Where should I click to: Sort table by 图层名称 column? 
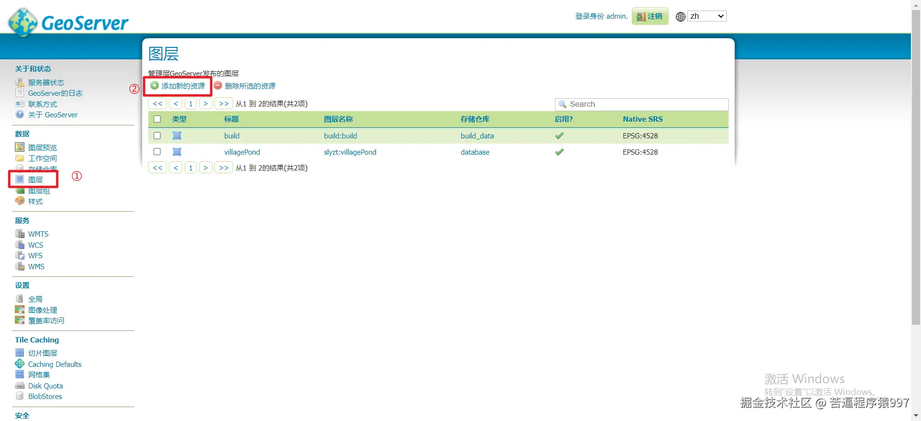point(338,119)
